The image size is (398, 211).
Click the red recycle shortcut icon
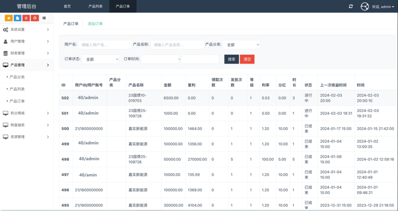pos(35,18)
